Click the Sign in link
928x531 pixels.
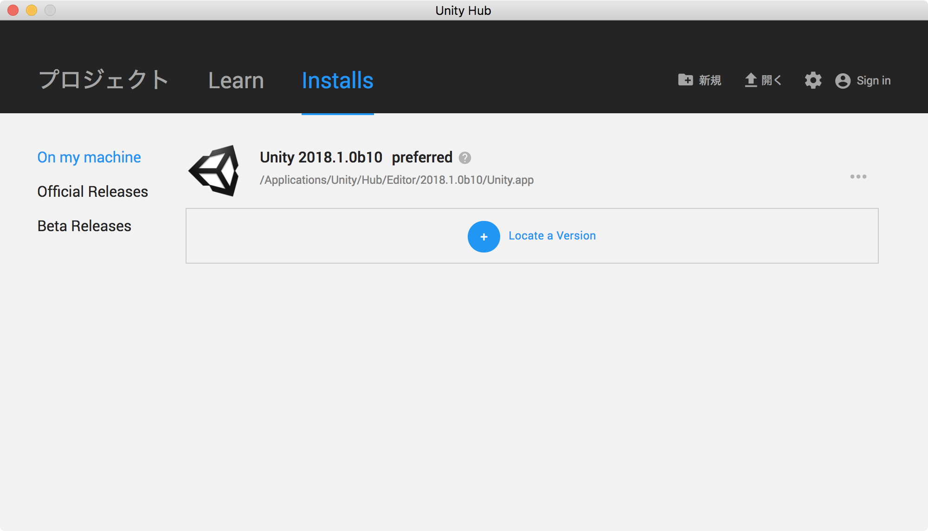click(x=873, y=81)
